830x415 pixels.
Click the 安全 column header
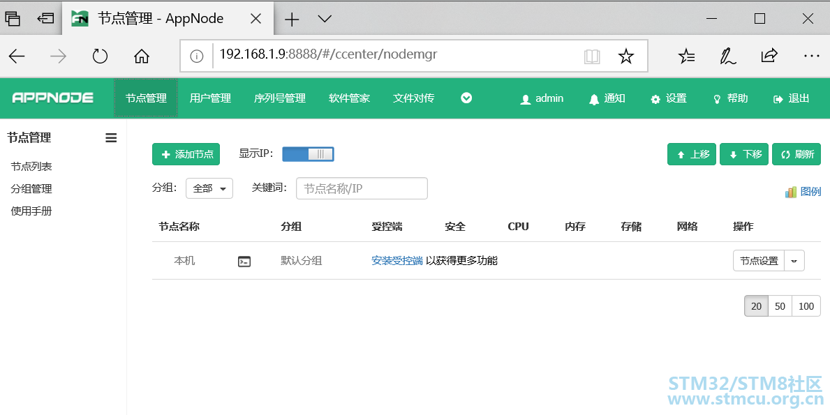click(455, 226)
